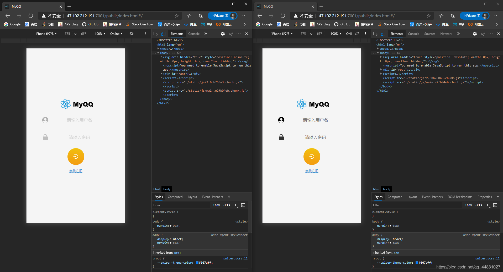Click the username input field in left page
Image resolution: width=503 pixels, height=272 pixels.
[x=80, y=120]
